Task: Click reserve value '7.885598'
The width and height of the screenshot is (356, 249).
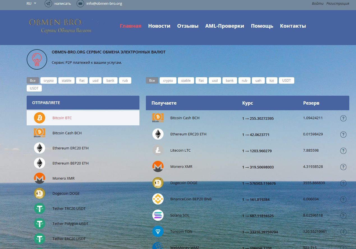Action: pos(311,151)
